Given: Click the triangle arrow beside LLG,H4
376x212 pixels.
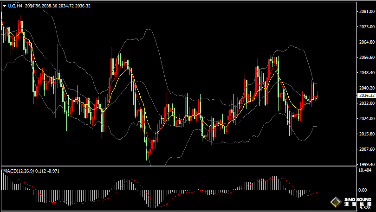Looking at the screenshot, I should (x=4, y=6).
